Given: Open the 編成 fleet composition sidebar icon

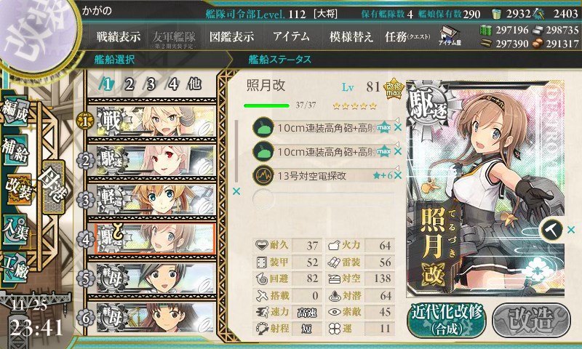Looking at the screenshot, I should (x=15, y=110).
